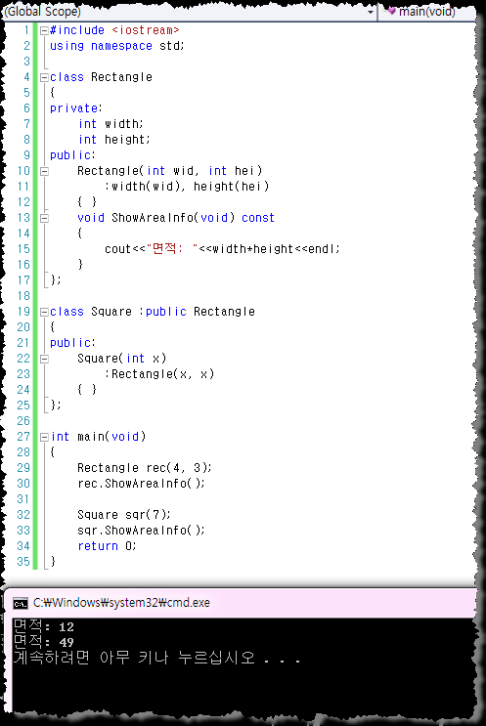
Task: Click the 'public:' keyword on line 9
Action: click(72, 155)
